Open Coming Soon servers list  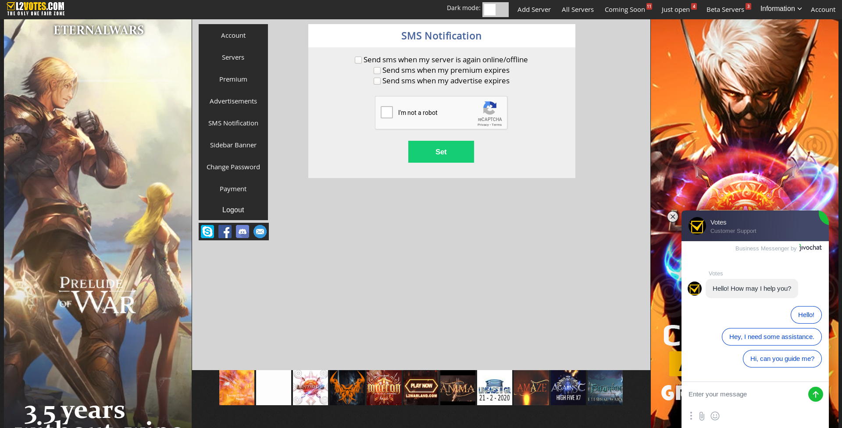tap(625, 10)
